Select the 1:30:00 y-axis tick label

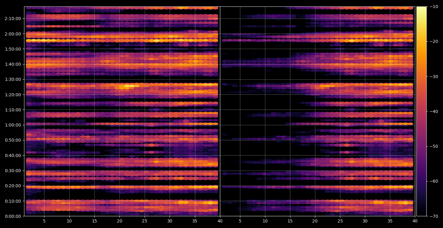(13, 79)
